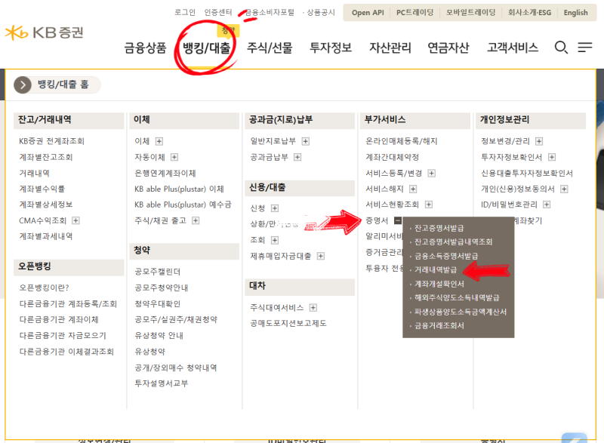Switch language to English
604x443 pixels.
(575, 12)
